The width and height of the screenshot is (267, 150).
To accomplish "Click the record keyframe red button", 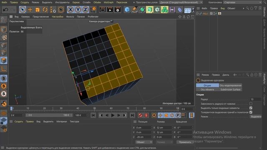I will pos(140,115).
